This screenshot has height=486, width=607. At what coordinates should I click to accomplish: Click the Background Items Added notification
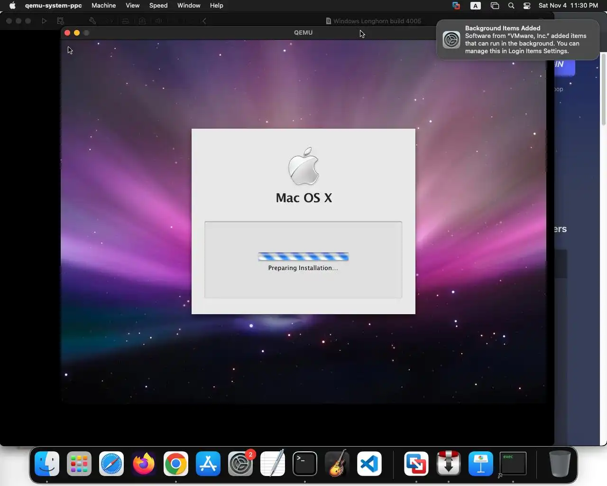517,40
